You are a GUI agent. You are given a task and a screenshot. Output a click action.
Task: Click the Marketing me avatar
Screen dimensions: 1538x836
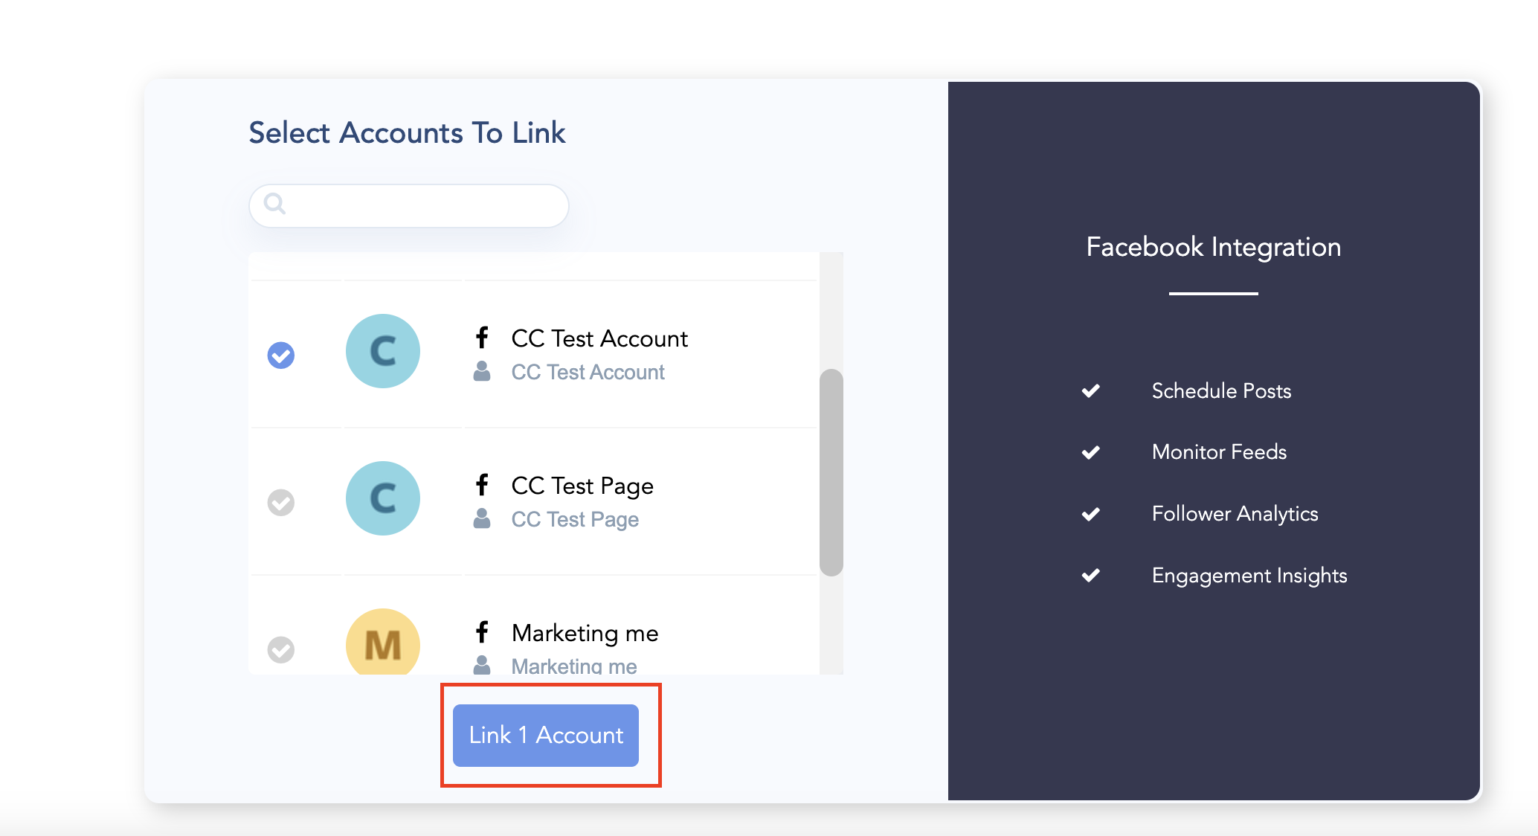(383, 643)
